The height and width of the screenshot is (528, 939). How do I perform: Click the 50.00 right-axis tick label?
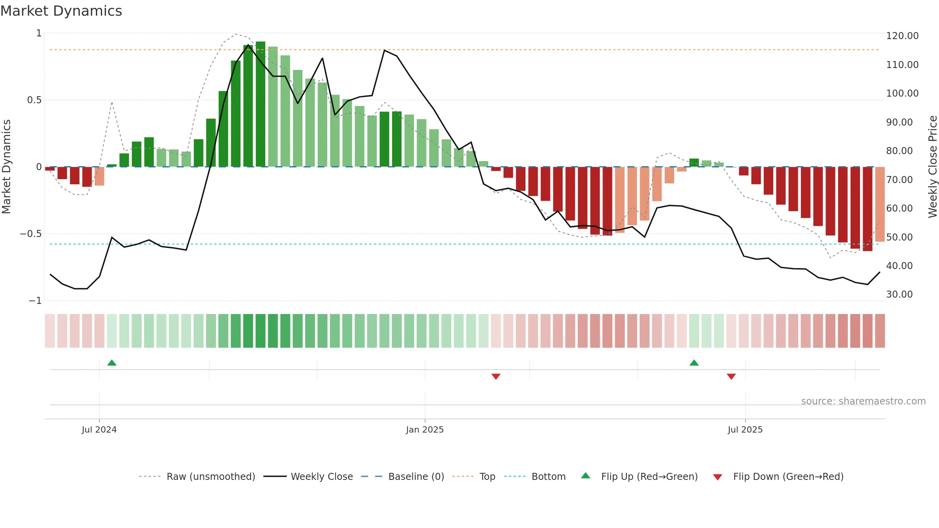pyautogui.click(x=899, y=237)
